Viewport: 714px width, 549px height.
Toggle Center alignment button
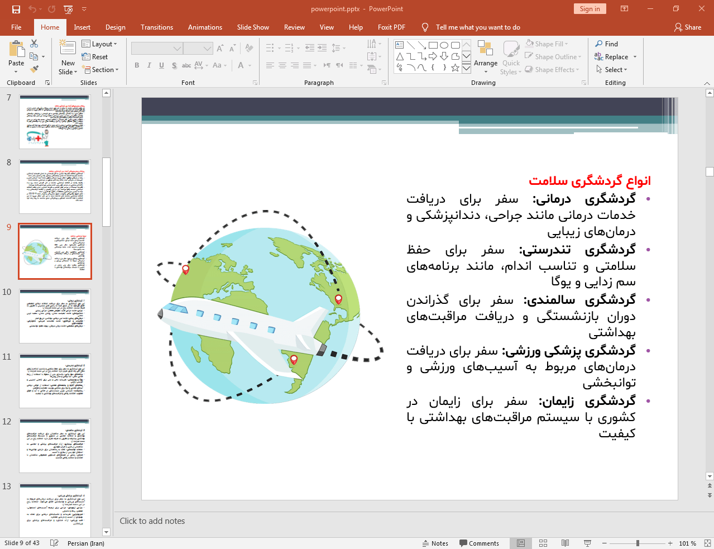[282, 65]
